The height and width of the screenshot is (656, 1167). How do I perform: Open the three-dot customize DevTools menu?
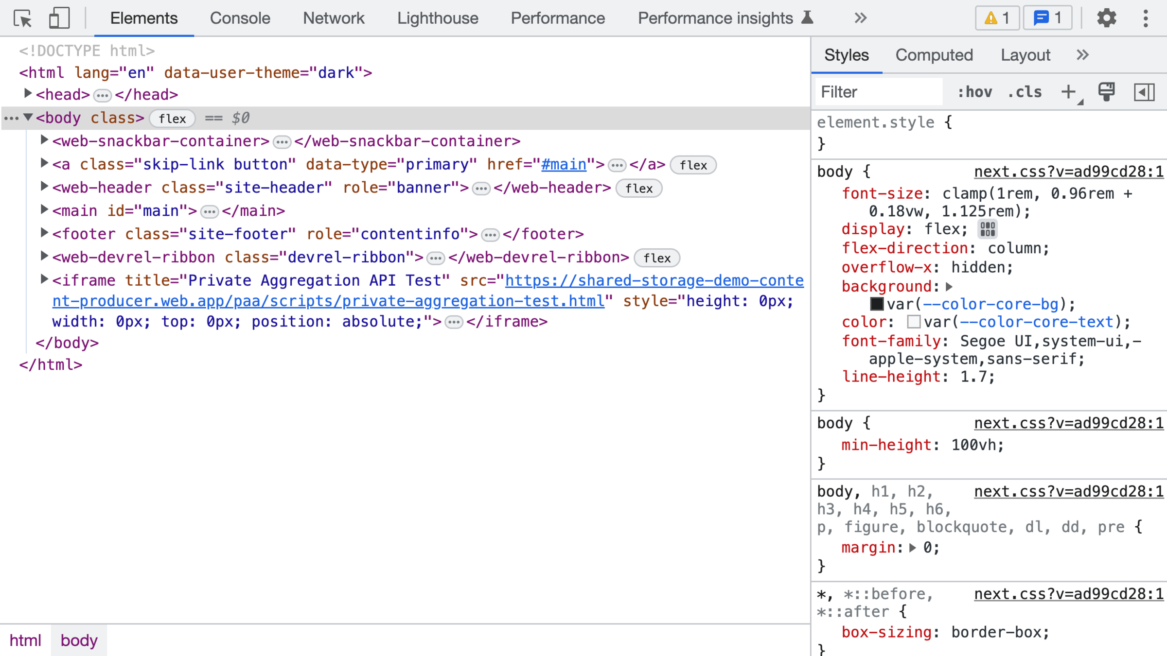(1146, 18)
